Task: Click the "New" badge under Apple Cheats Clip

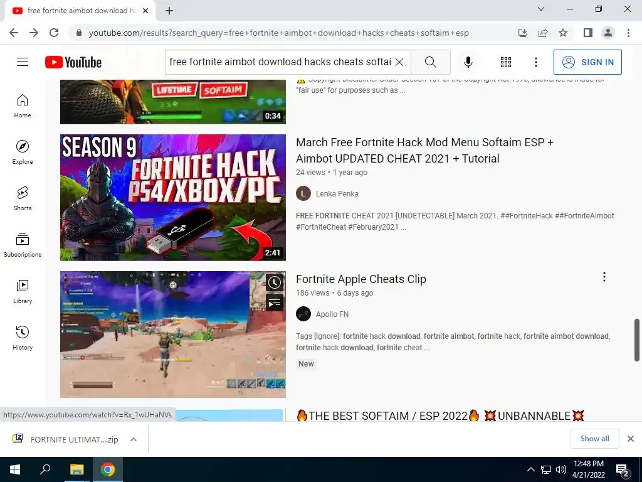Action: tap(306, 363)
